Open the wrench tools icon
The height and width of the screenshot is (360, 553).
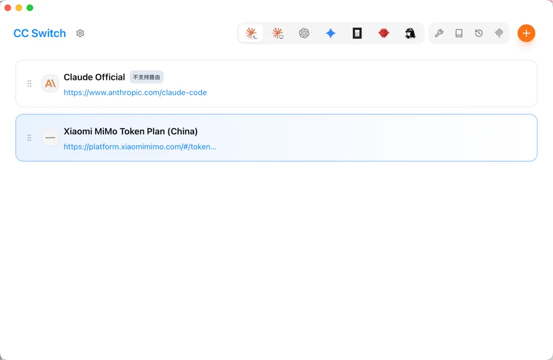(439, 33)
